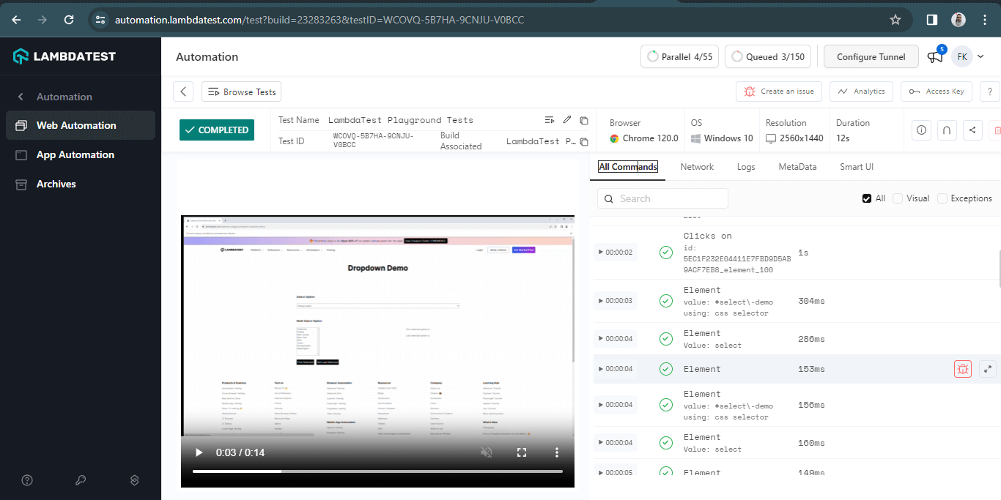Uncheck the All commands filter checkbox

(867, 198)
